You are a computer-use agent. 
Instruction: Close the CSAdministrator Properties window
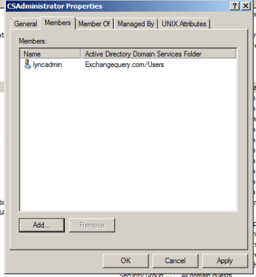246,6
